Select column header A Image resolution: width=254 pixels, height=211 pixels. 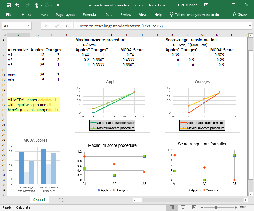18,35
